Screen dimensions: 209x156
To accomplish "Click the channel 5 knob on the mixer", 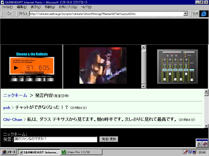I will click(x=186, y=60).
